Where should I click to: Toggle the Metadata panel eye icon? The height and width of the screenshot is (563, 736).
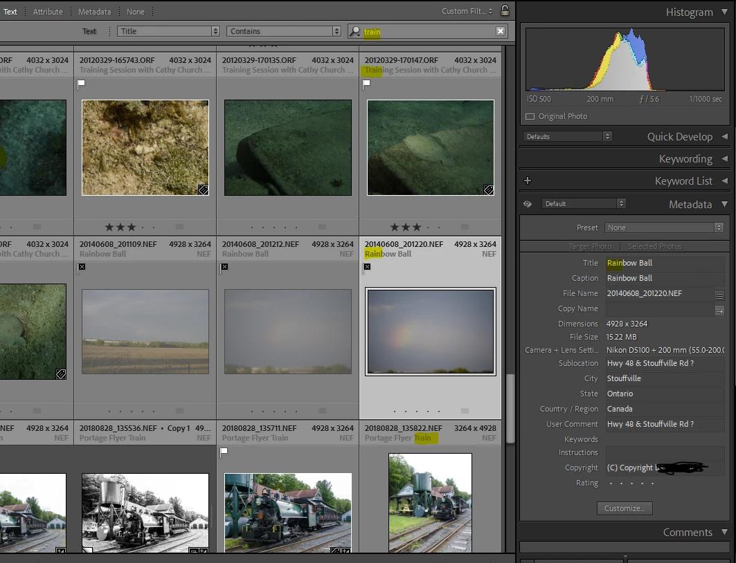pos(528,204)
